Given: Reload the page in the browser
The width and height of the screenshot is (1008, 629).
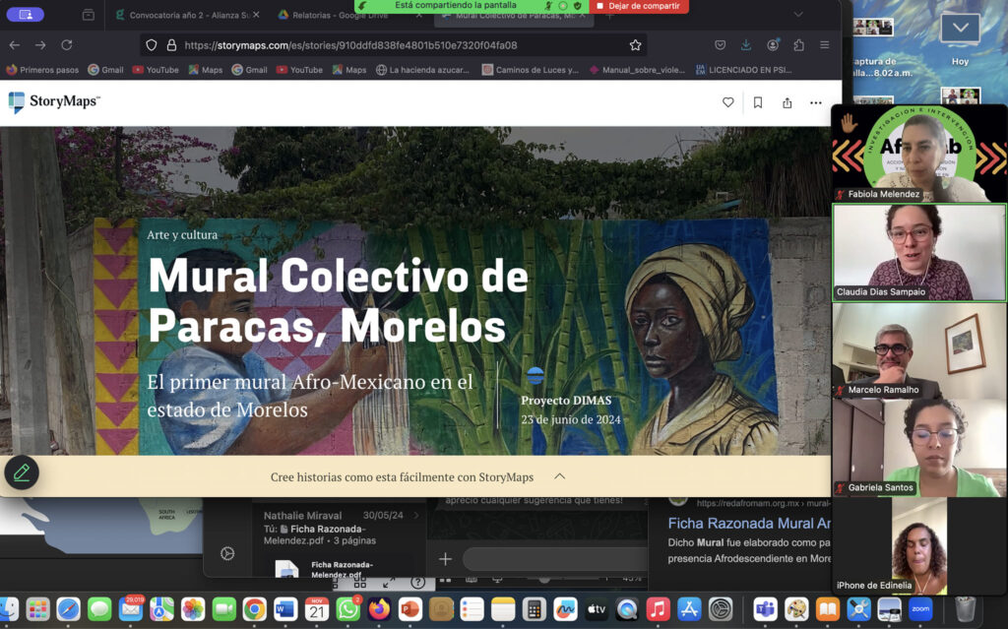Looking at the screenshot, I should point(67,45).
